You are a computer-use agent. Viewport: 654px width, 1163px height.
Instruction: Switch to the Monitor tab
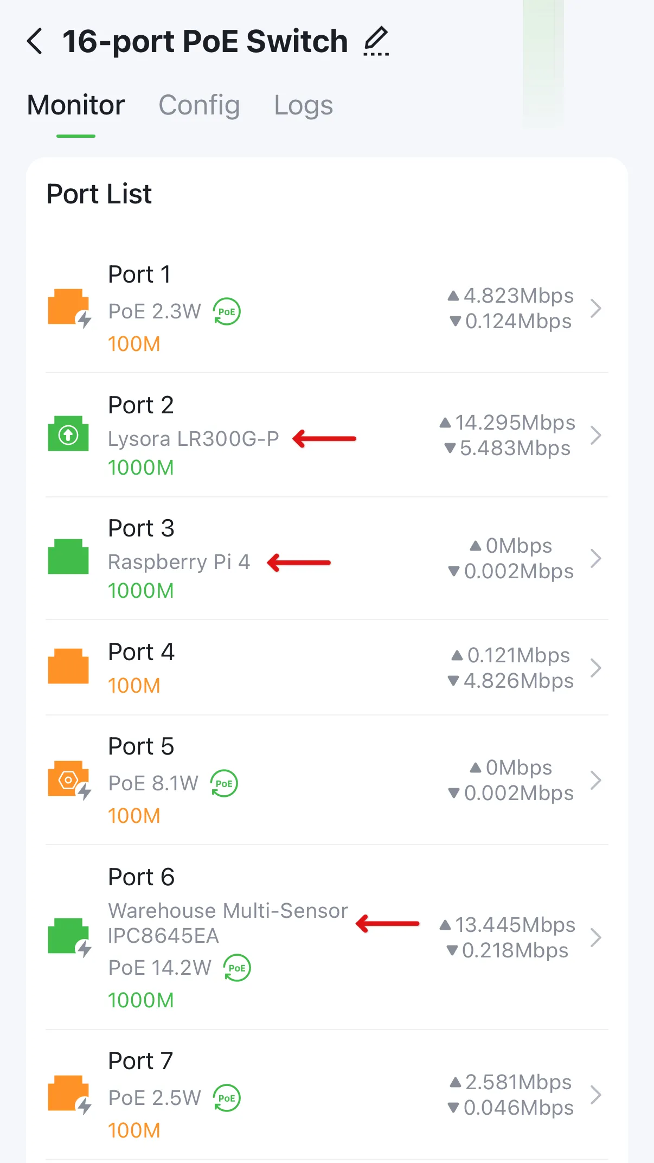pos(76,105)
